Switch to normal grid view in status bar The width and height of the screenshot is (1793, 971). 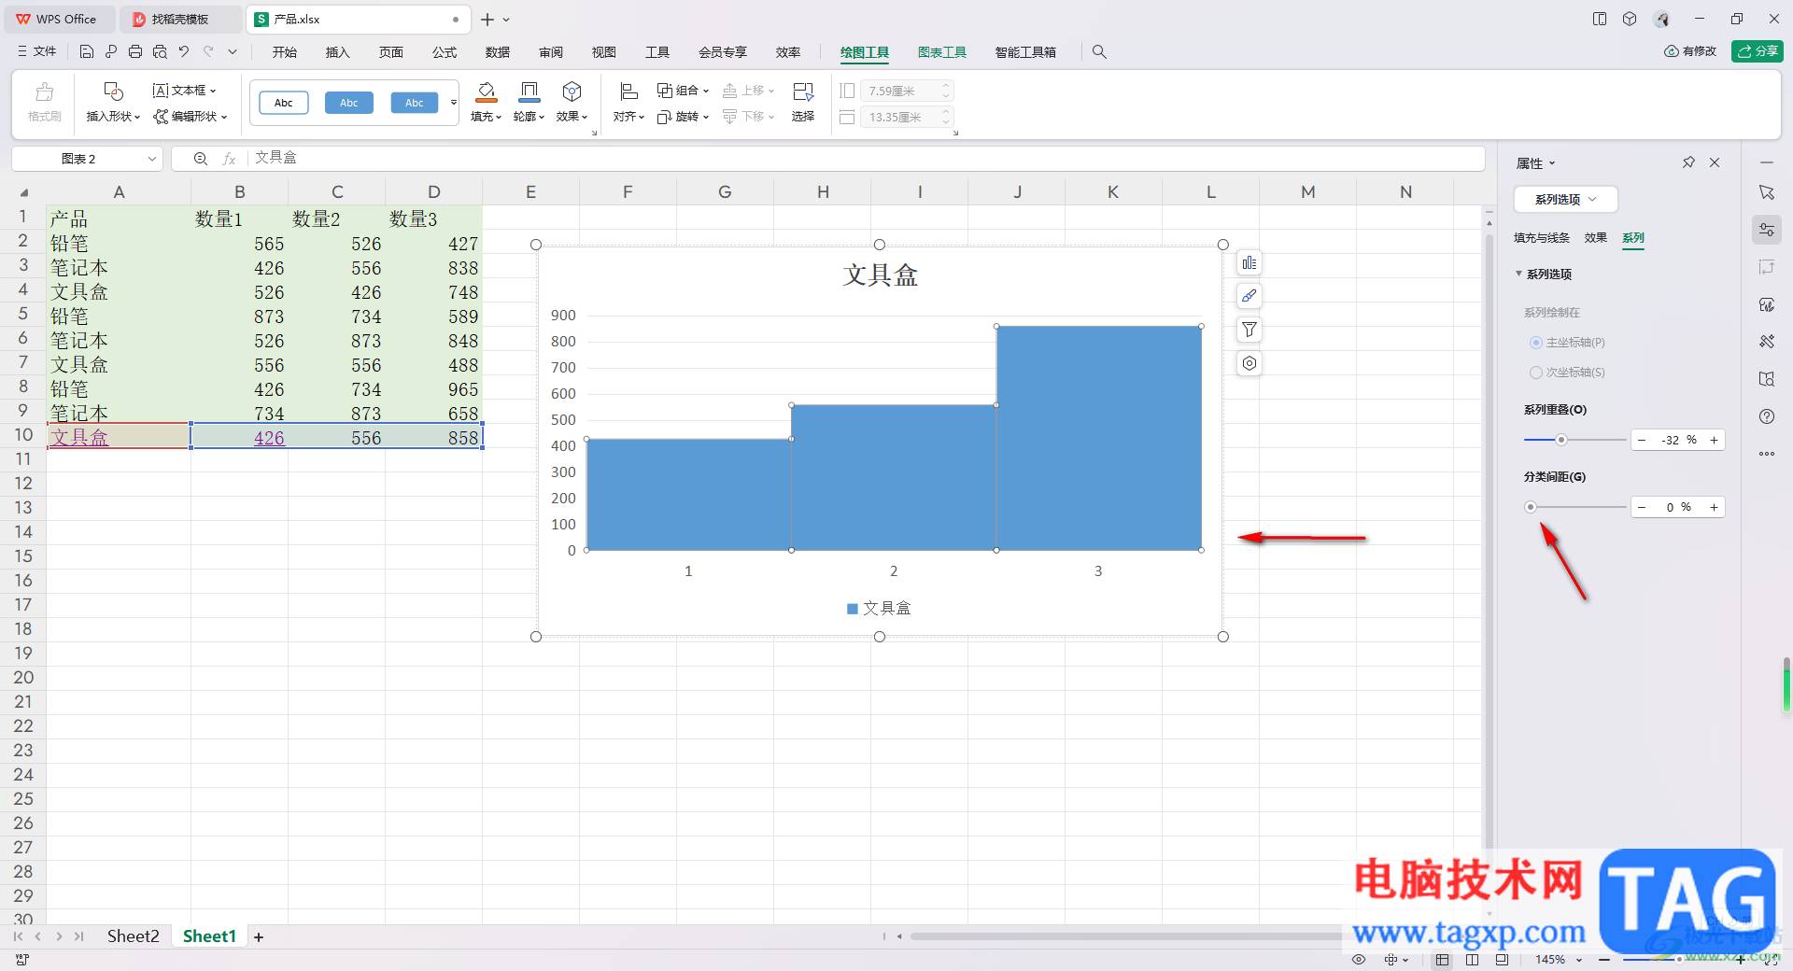[x=1443, y=960]
